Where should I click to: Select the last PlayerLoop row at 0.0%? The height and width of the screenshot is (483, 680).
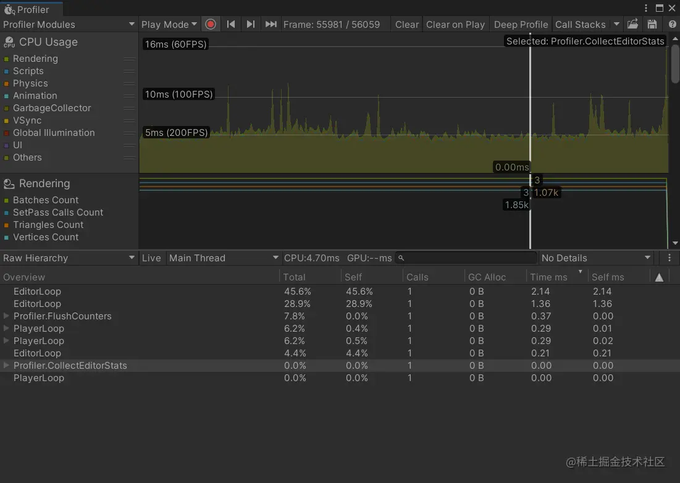pos(340,377)
